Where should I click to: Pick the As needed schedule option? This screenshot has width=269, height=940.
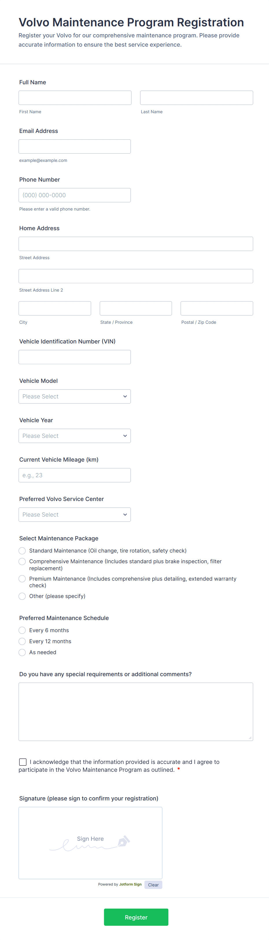point(22,652)
